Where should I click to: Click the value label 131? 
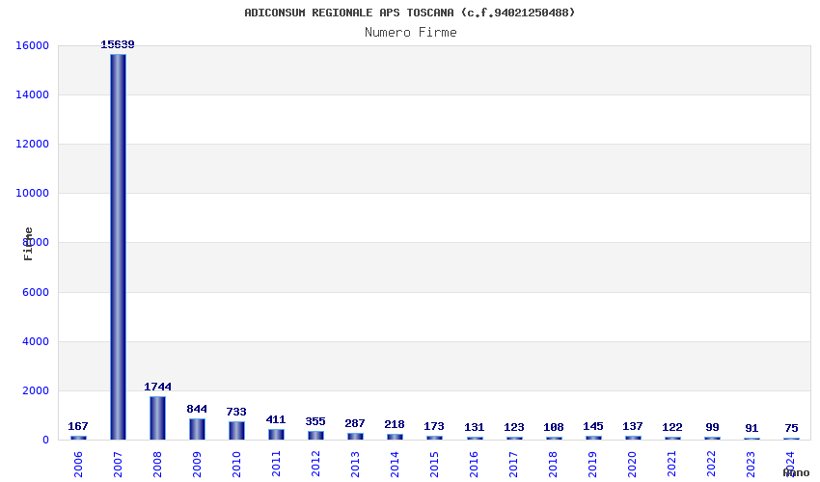(475, 428)
